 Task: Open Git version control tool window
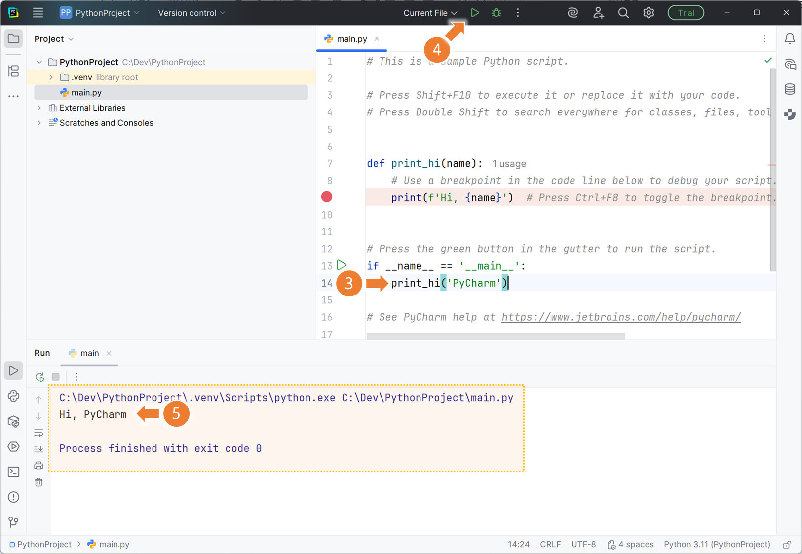click(x=14, y=522)
